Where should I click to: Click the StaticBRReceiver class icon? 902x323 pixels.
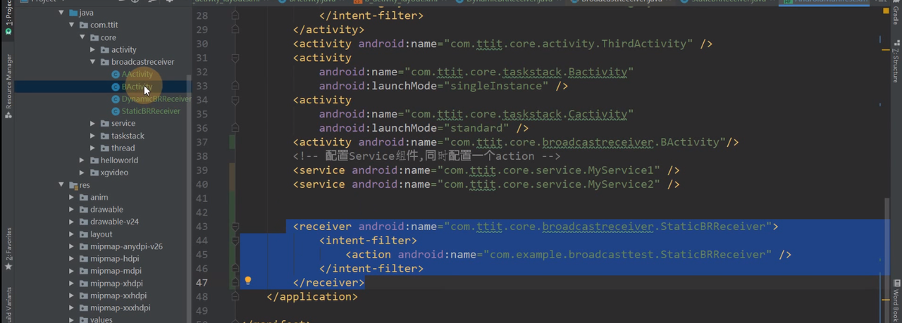116,111
